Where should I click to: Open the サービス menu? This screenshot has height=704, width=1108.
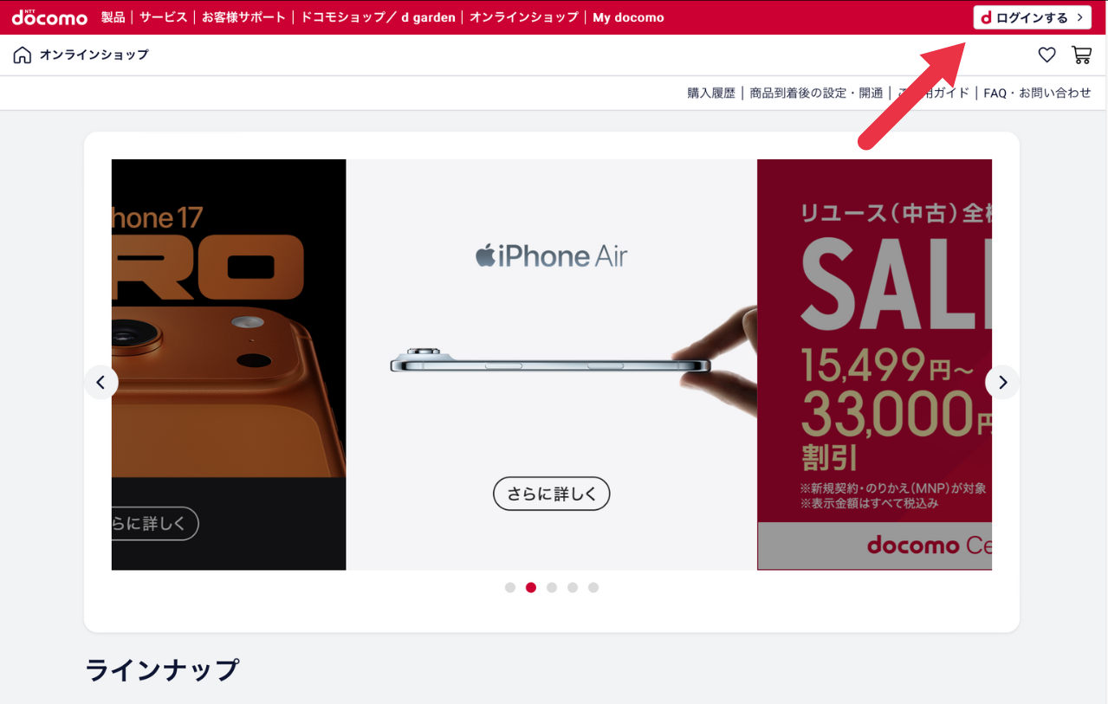163,17
